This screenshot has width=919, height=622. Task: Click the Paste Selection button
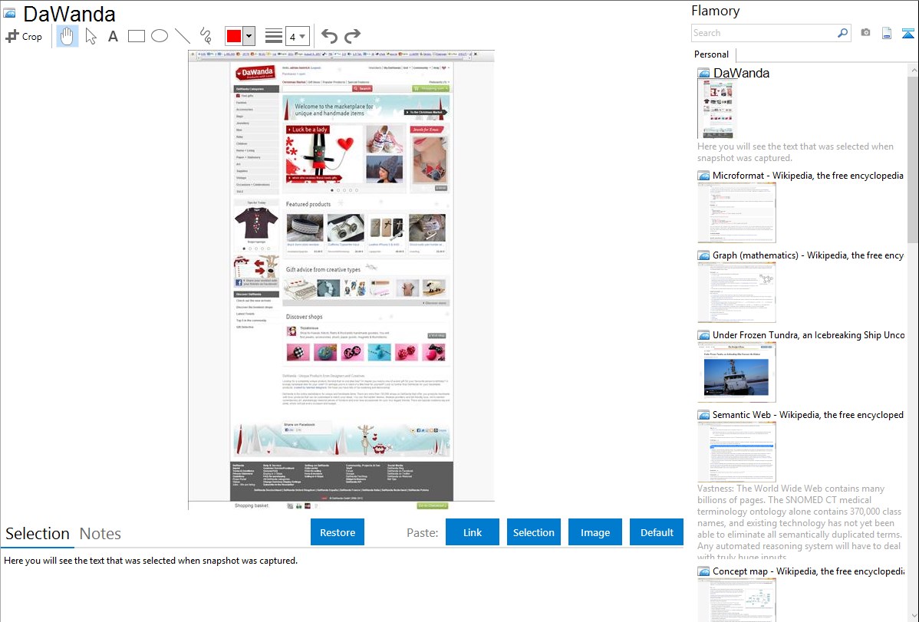click(x=533, y=532)
